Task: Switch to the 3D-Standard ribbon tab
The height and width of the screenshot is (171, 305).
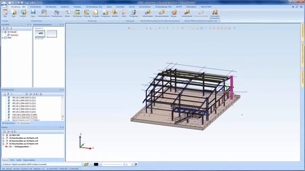Action: (x=51, y=7)
